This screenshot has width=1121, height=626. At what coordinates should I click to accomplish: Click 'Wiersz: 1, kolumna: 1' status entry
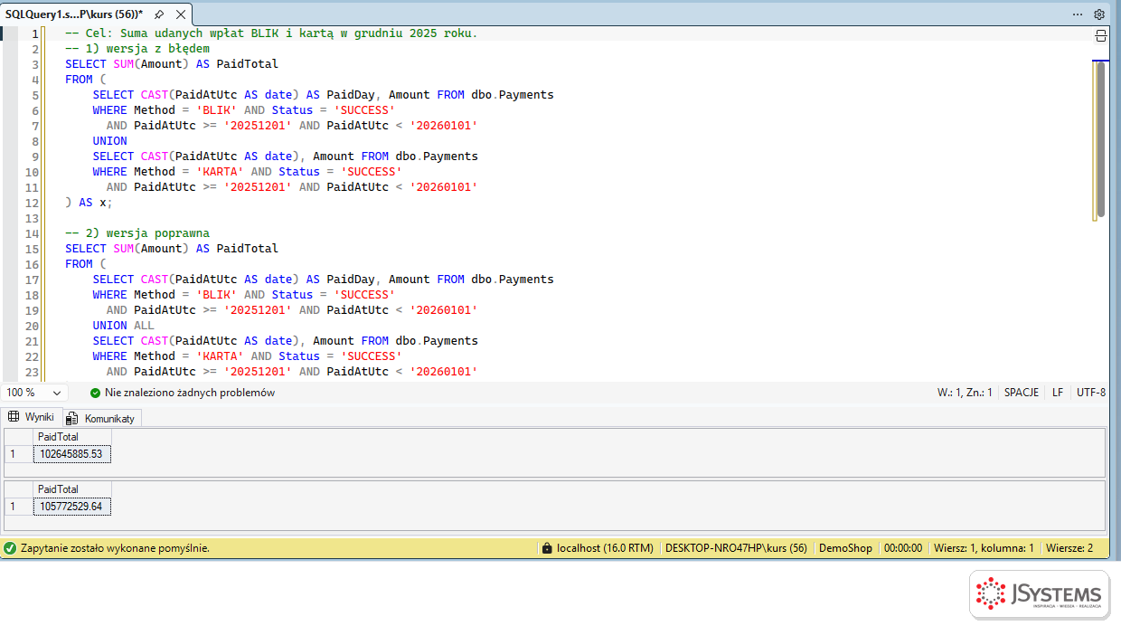984,548
